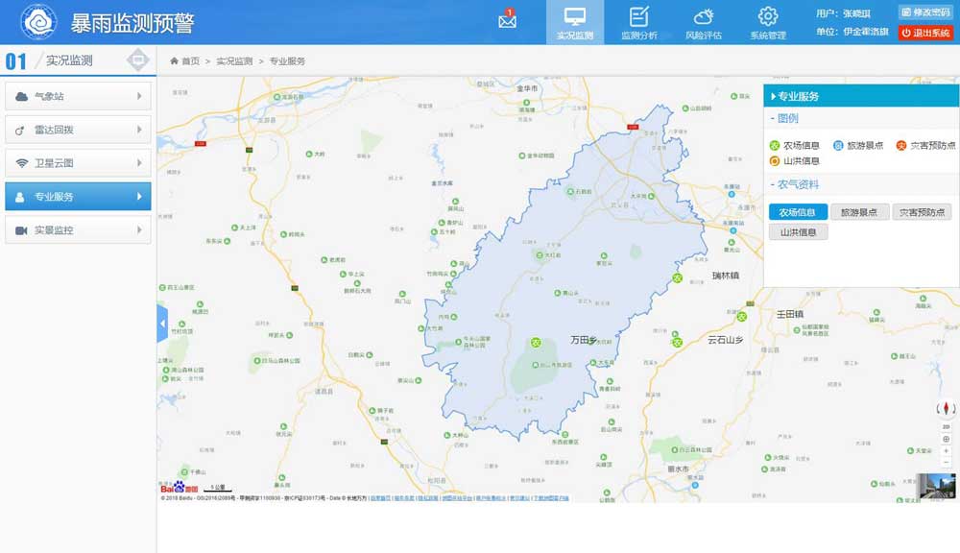960x553 pixels.
Task: Collapse the left sidebar using blue arrow
Action: click(x=161, y=325)
